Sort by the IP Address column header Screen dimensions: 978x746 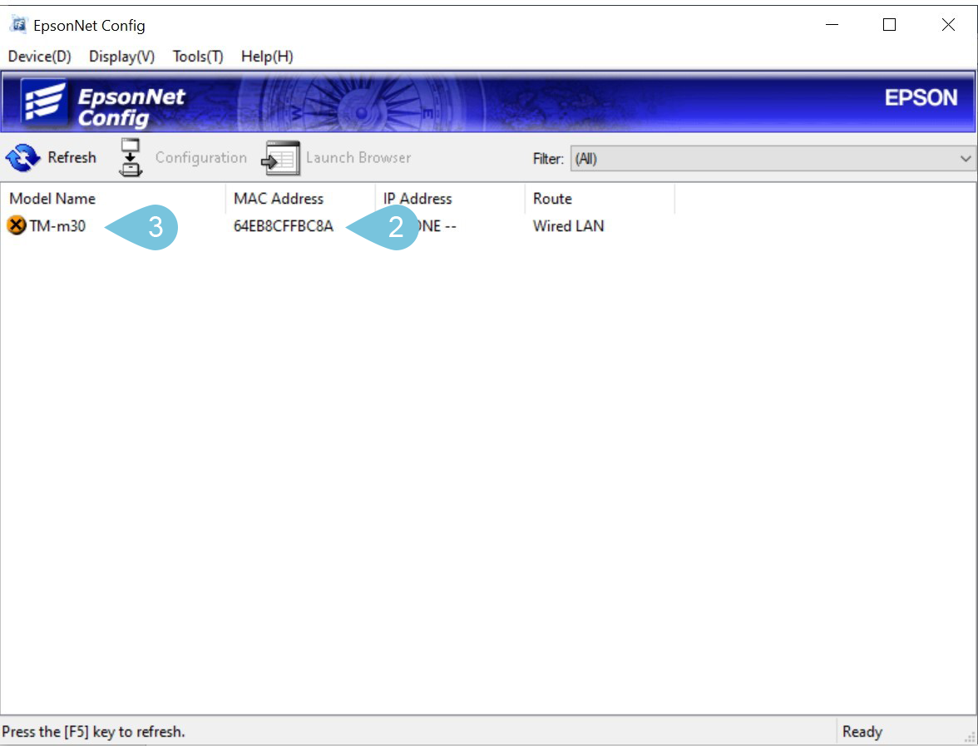point(416,199)
